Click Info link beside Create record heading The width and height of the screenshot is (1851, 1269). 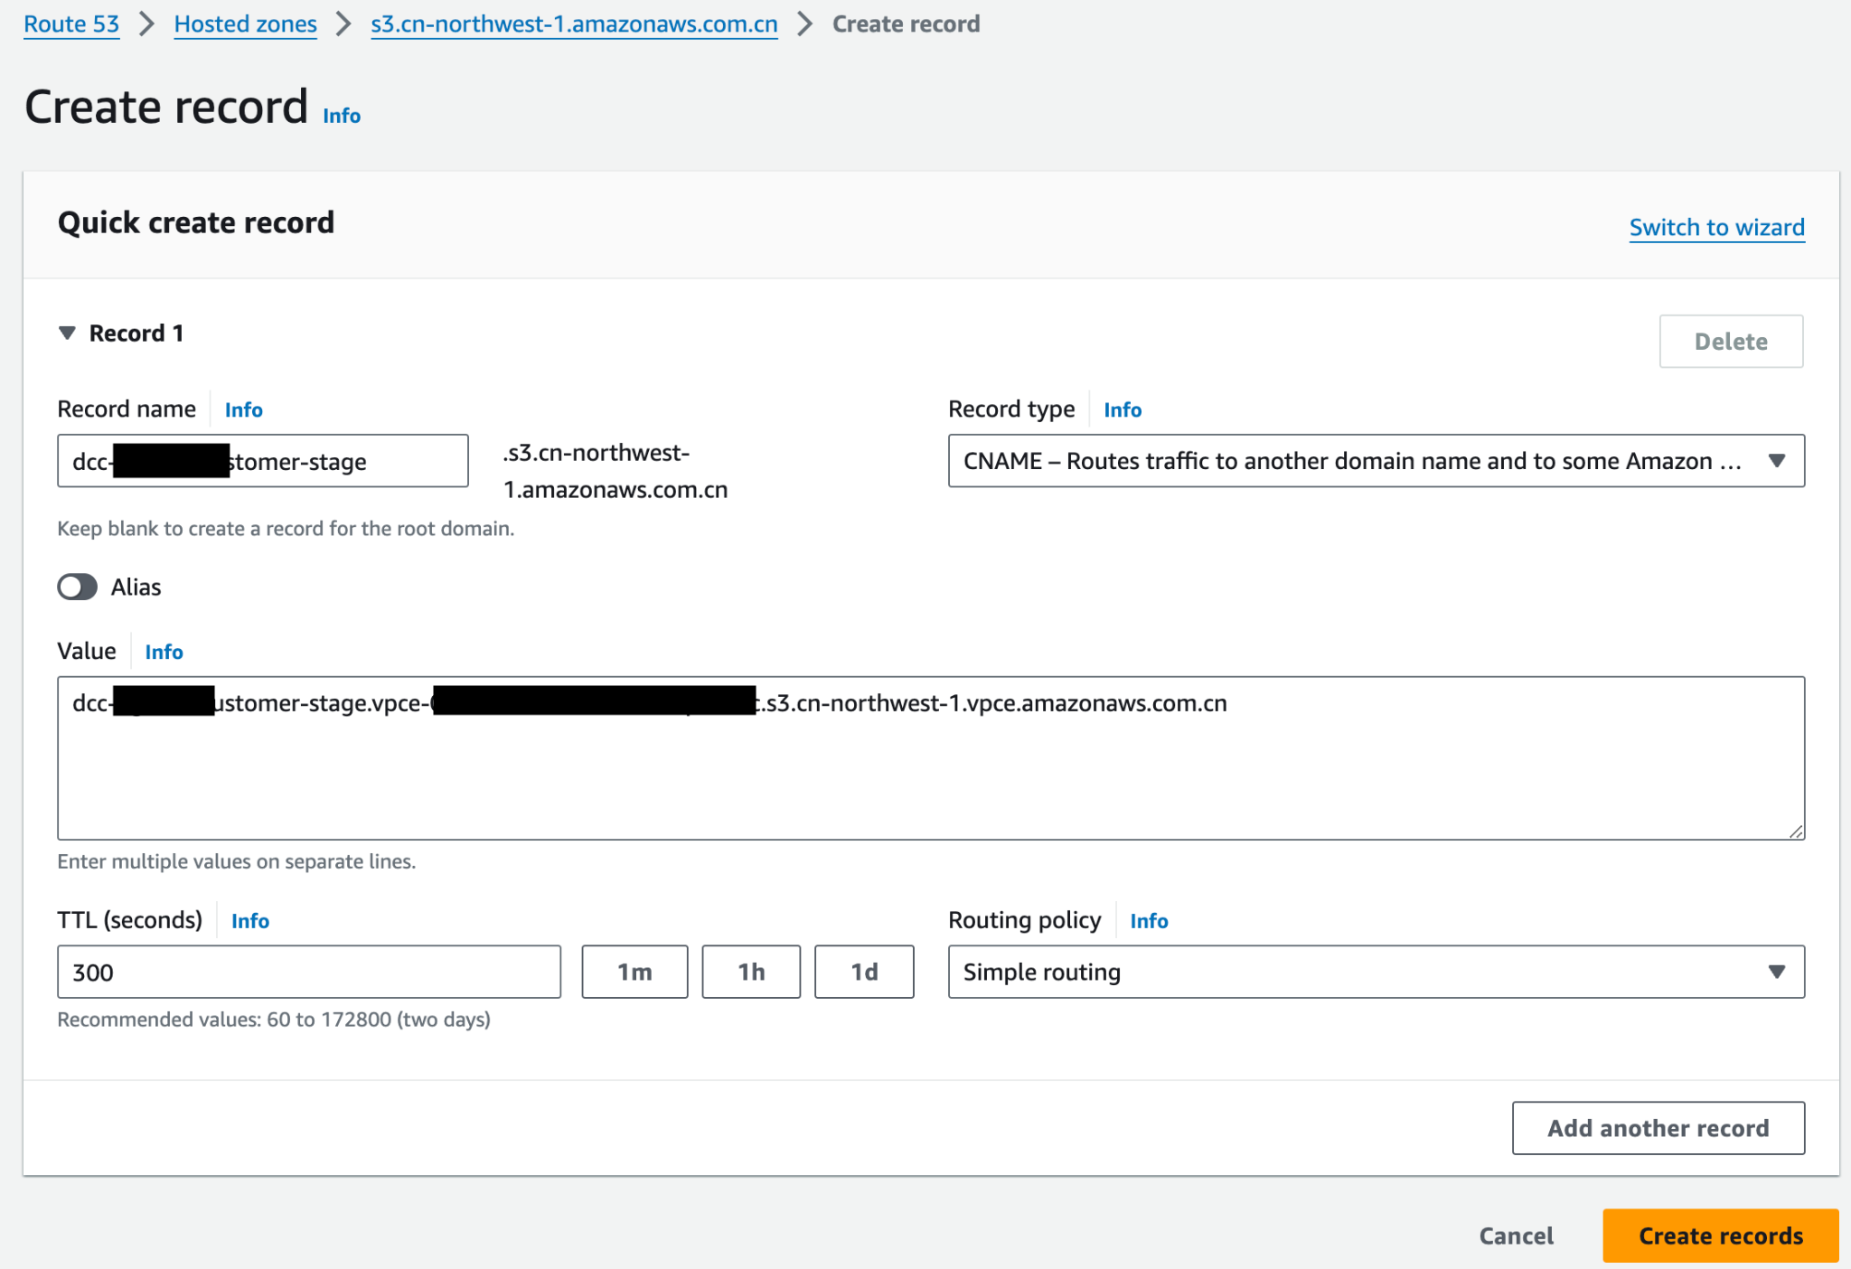(x=342, y=116)
